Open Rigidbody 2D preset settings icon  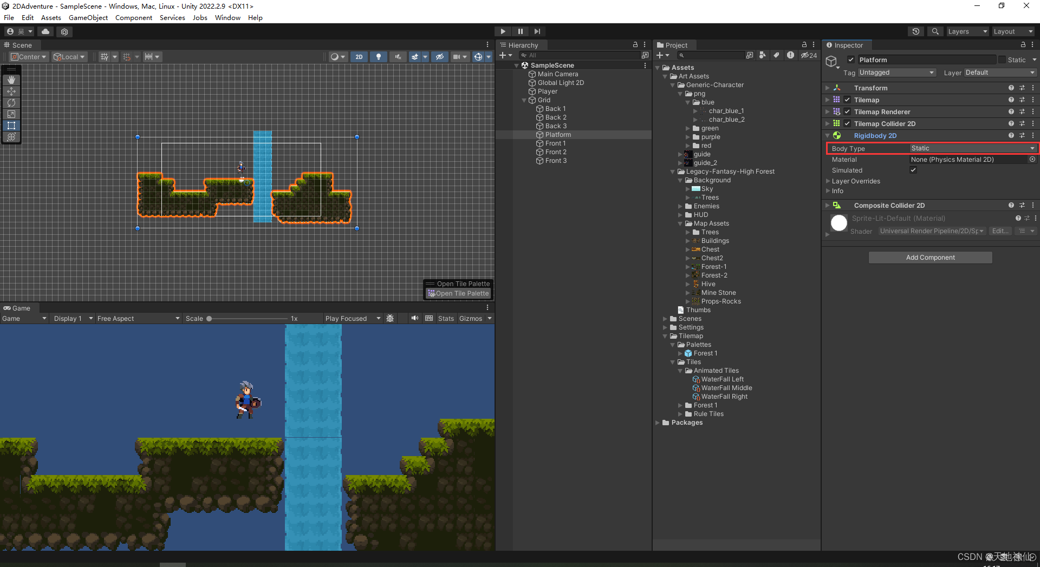[1022, 136]
